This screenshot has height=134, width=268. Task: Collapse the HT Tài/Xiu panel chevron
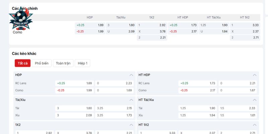click(255, 100)
